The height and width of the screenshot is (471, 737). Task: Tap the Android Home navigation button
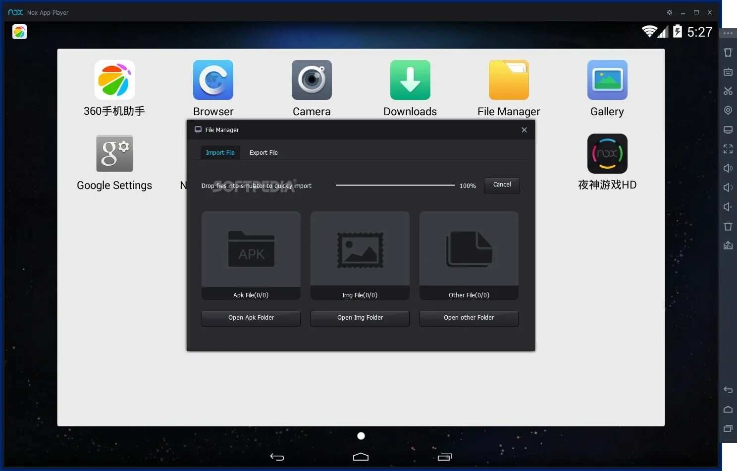361,457
